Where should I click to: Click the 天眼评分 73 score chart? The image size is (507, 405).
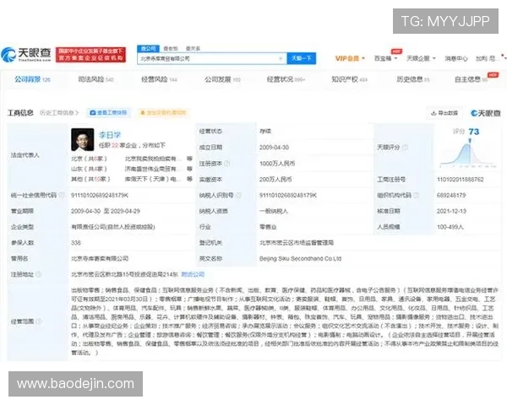(467, 148)
